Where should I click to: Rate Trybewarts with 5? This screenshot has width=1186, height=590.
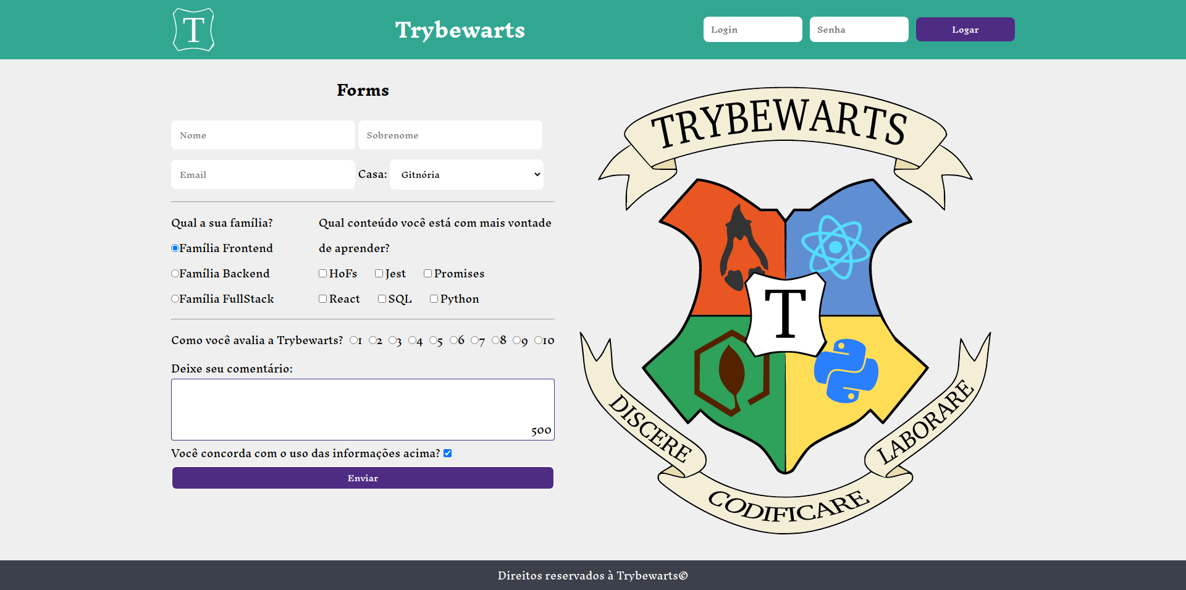point(433,340)
